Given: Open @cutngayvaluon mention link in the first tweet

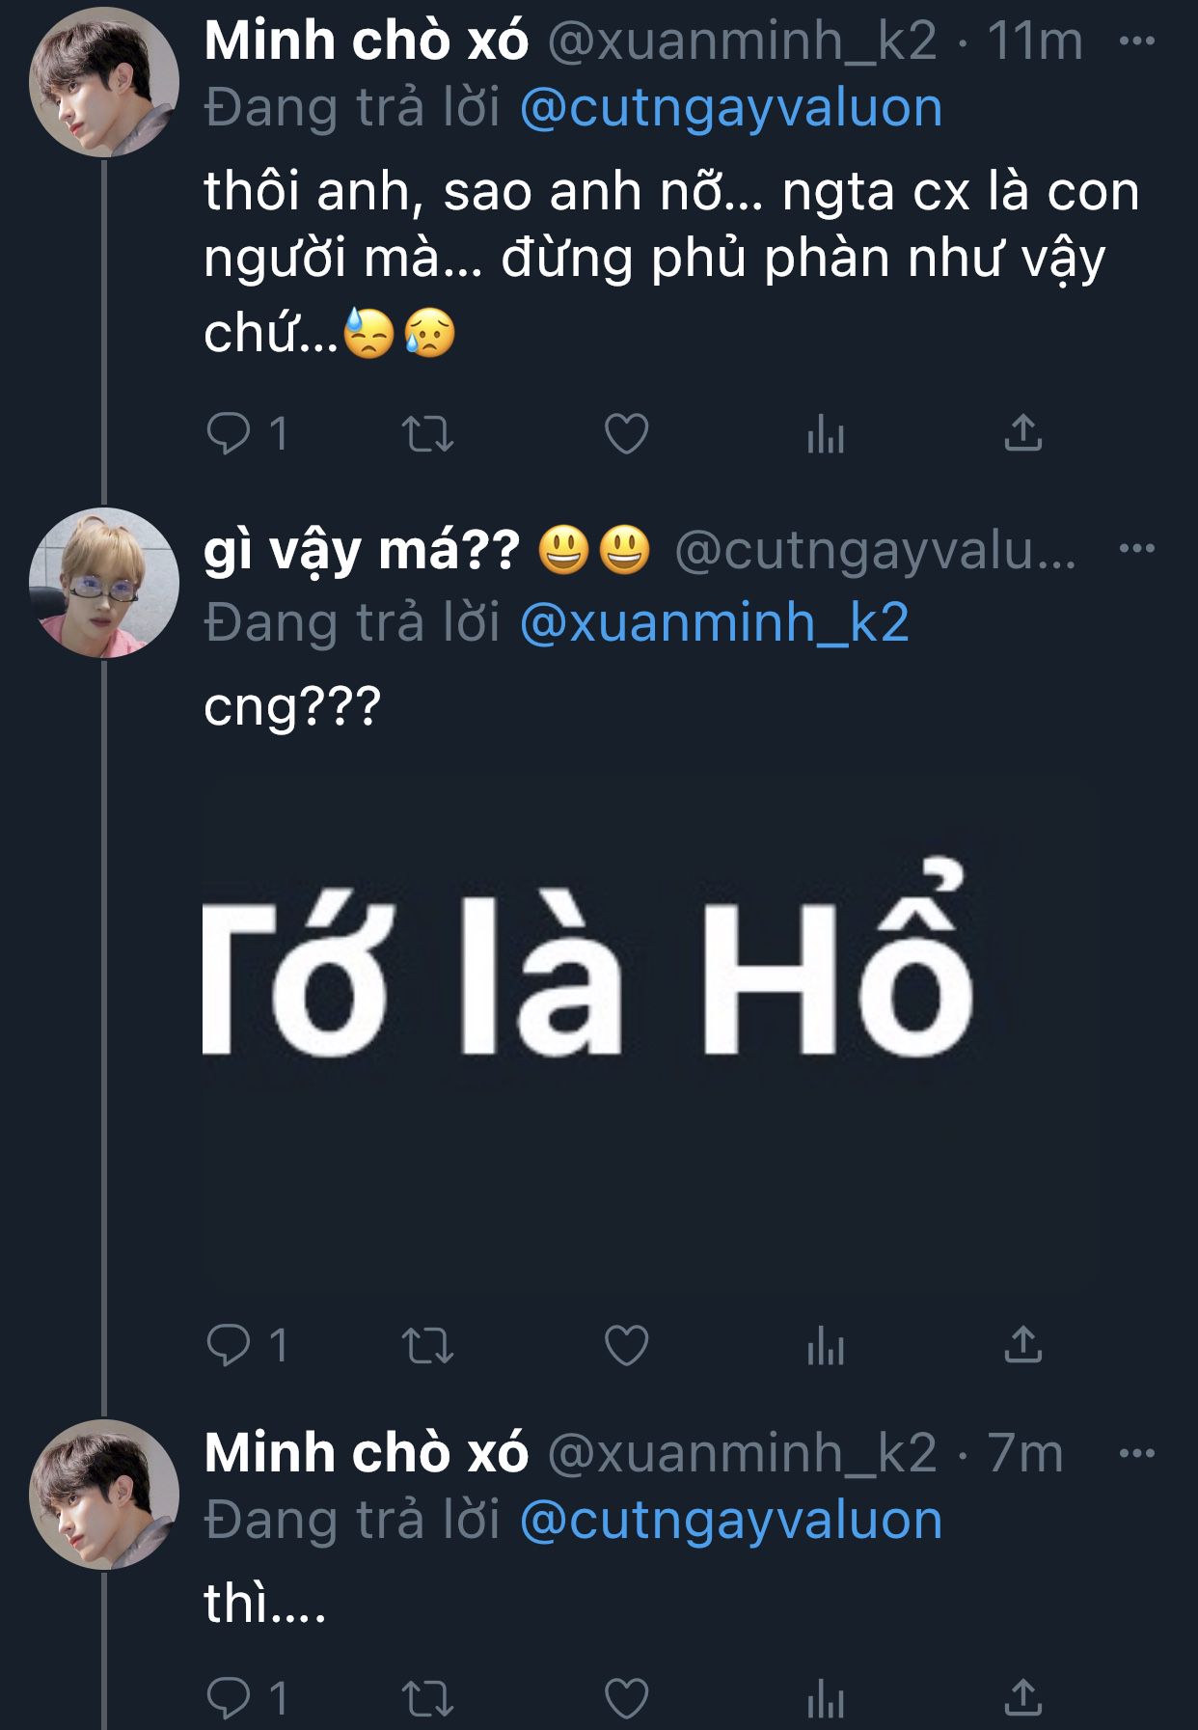Looking at the screenshot, I should (x=730, y=108).
